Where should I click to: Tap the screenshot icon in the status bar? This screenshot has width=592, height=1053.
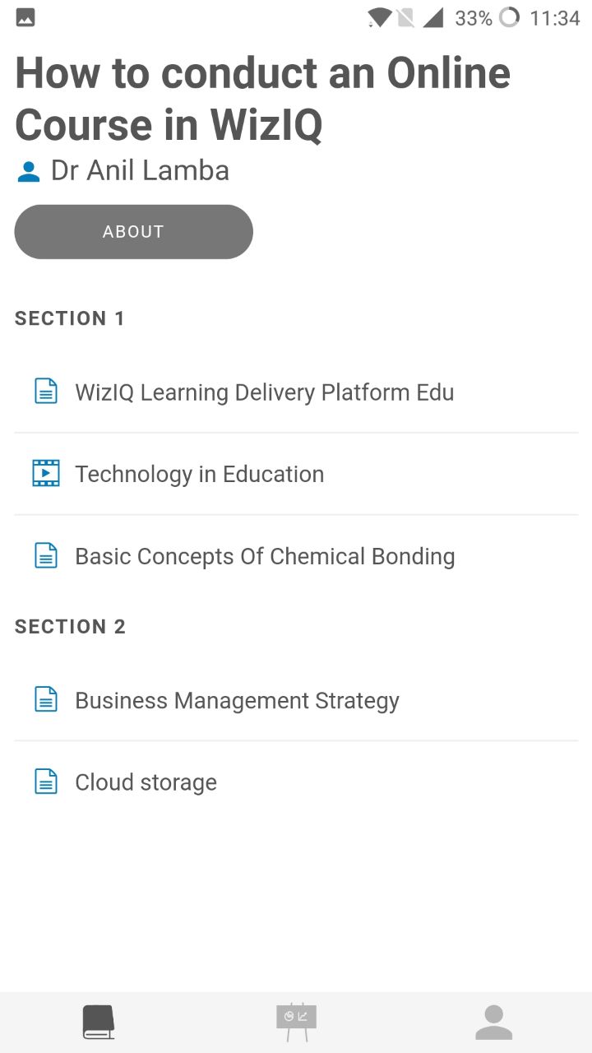24,16
